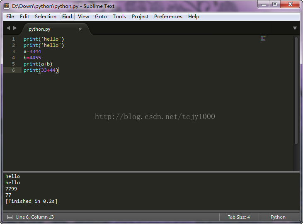Click the 7799 output line
The width and height of the screenshot is (303, 224).
(11, 189)
